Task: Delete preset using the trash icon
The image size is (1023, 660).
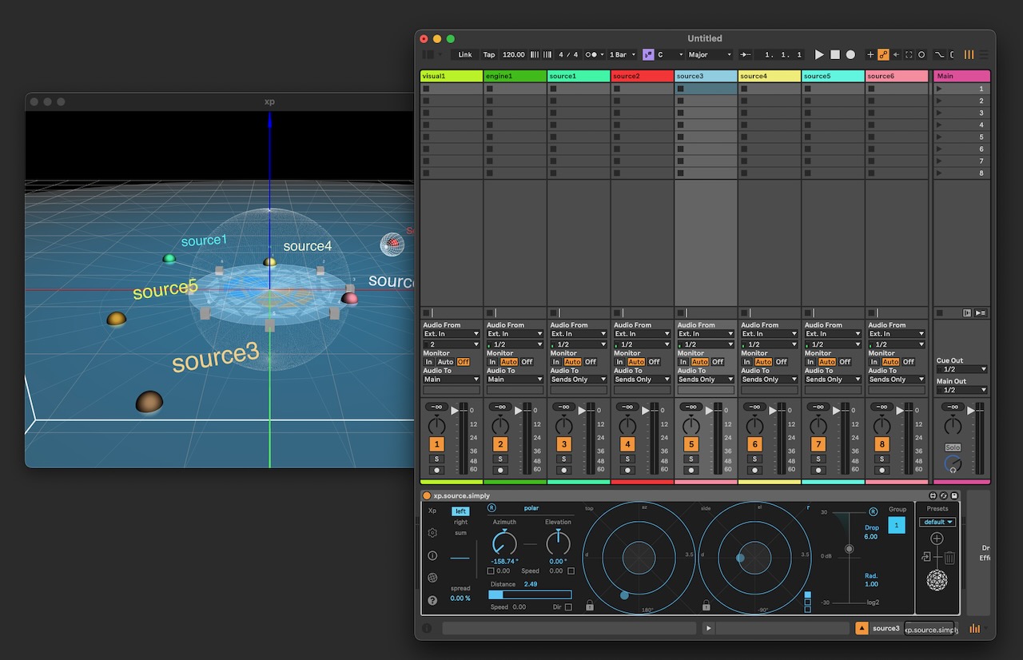Action: tap(949, 558)
